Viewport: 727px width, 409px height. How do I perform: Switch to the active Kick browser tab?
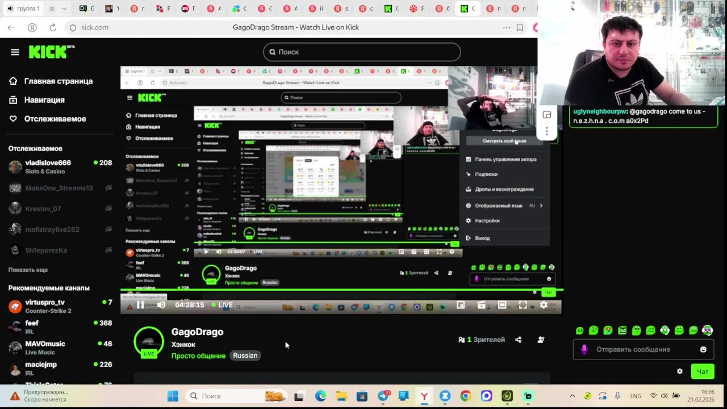469,9
